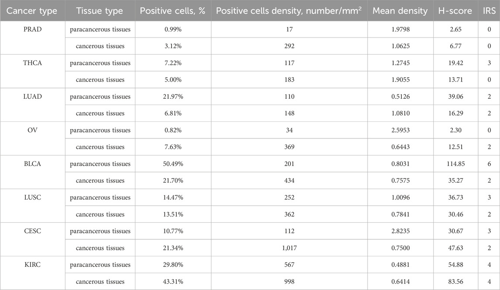
Task: Click the CESC cancer type cell
Action: [x=32, y=231]
